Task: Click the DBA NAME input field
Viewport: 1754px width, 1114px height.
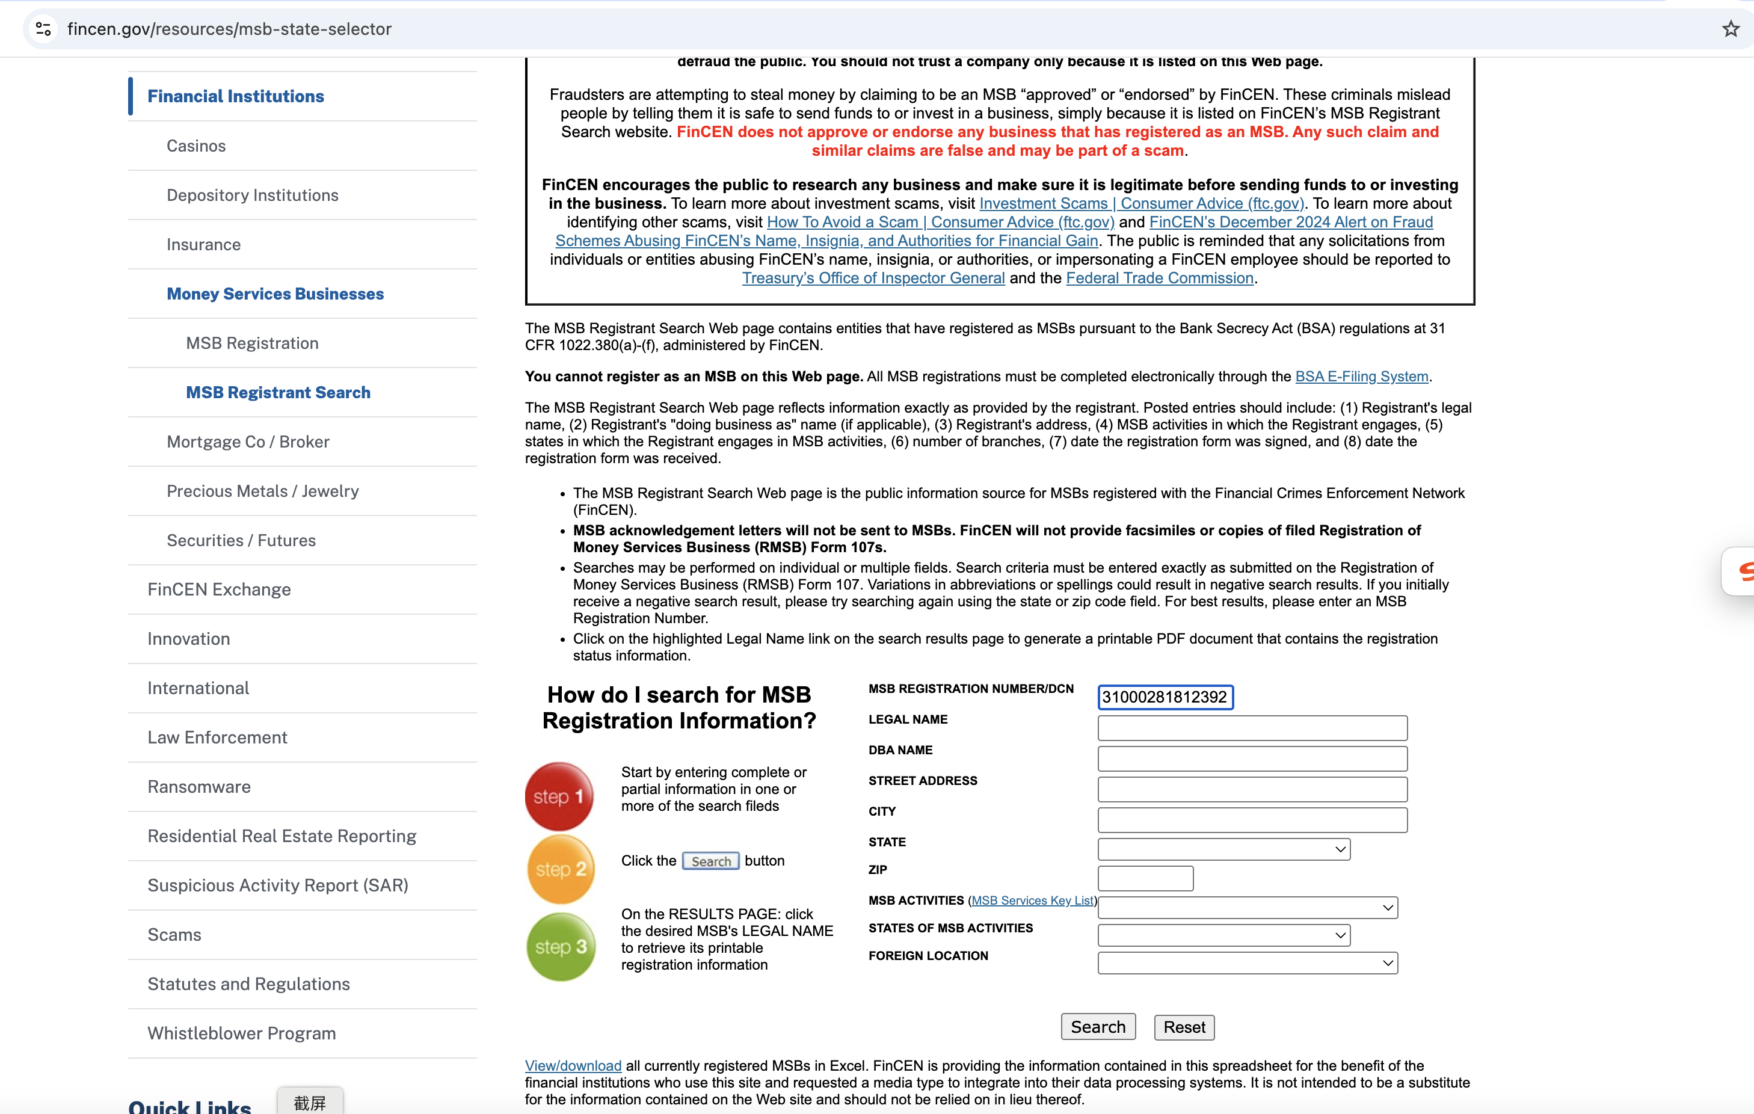Action: click(1252, 759)
